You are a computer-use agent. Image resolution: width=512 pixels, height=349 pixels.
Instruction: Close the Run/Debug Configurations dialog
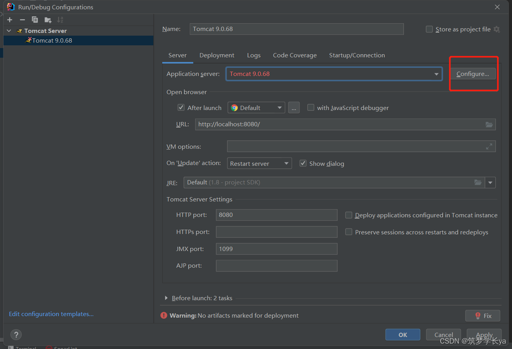pos(497,7)
